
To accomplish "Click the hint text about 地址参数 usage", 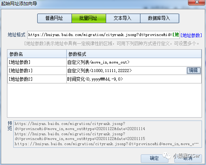I will tap(112, 43).
